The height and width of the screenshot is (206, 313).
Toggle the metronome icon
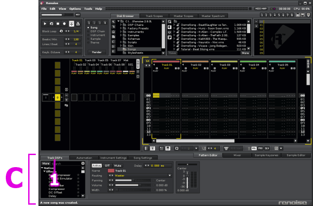pyautogui.click(x=78, y=24)
